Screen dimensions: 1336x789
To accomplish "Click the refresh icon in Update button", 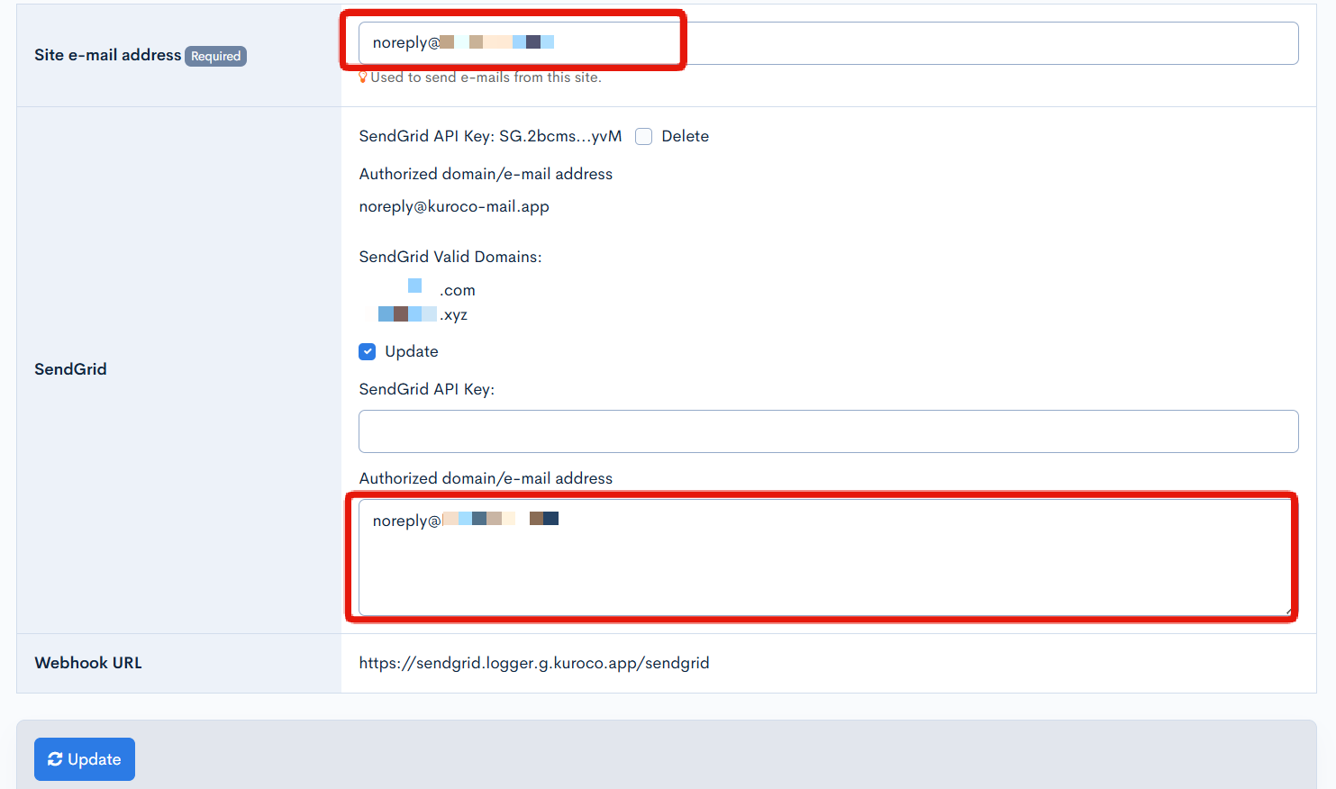I will (x=55, y=759).
